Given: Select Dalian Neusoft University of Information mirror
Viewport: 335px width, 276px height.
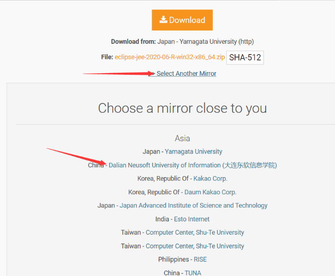Looking at the screenshot, I should point(193,165).
